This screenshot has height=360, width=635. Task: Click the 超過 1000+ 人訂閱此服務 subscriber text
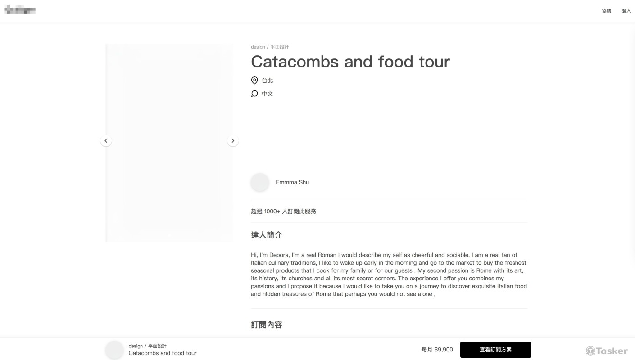tap(283, 211)
